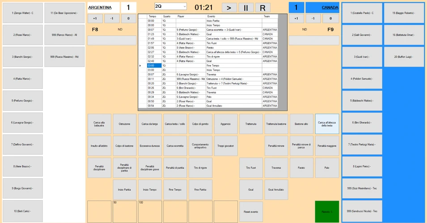Click the green Remoto button

[x=327, y=211]
